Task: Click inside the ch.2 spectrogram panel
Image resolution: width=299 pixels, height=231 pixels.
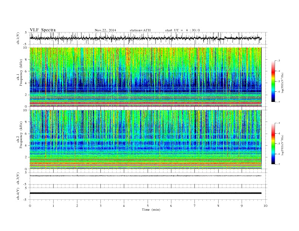Action: click(x=145, y=139)
